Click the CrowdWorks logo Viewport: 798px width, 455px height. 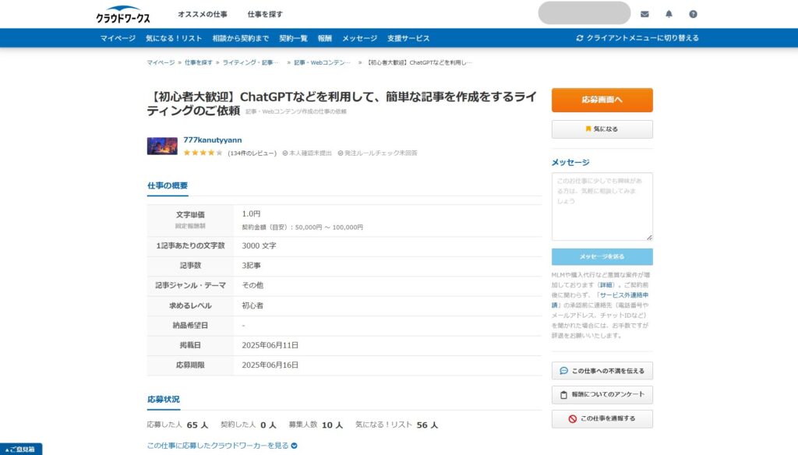click(x=122, y=14)
